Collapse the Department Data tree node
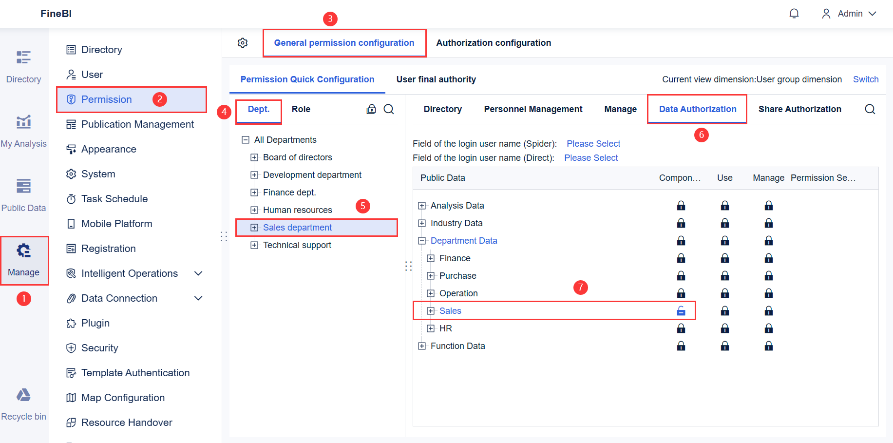 point(421,240)
